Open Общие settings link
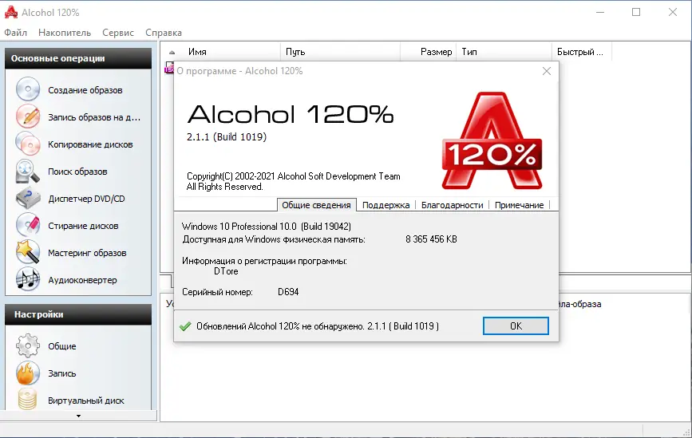The image size is (692, 438). pyautogui.click(x=61, y=346)
